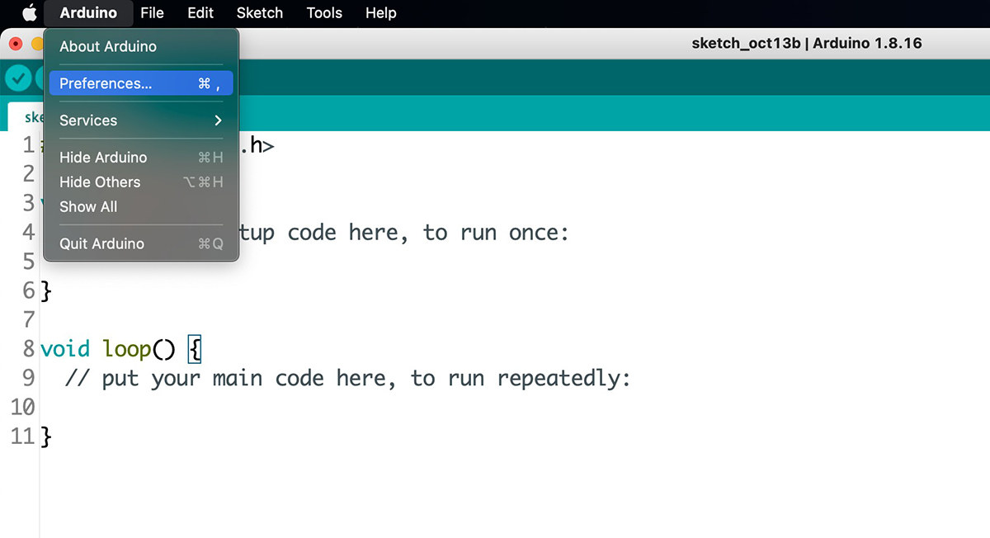Select Hide Arduino menu entry
The height and width of the screenshot is (538, 990).
[x=141, y=157]
